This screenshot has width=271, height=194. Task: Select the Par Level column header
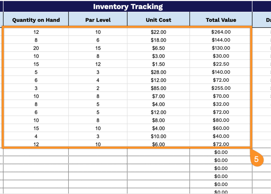coord(98,20)
